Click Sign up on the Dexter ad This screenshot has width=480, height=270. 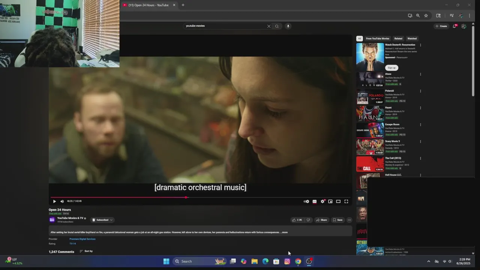(x=391, y=68)
